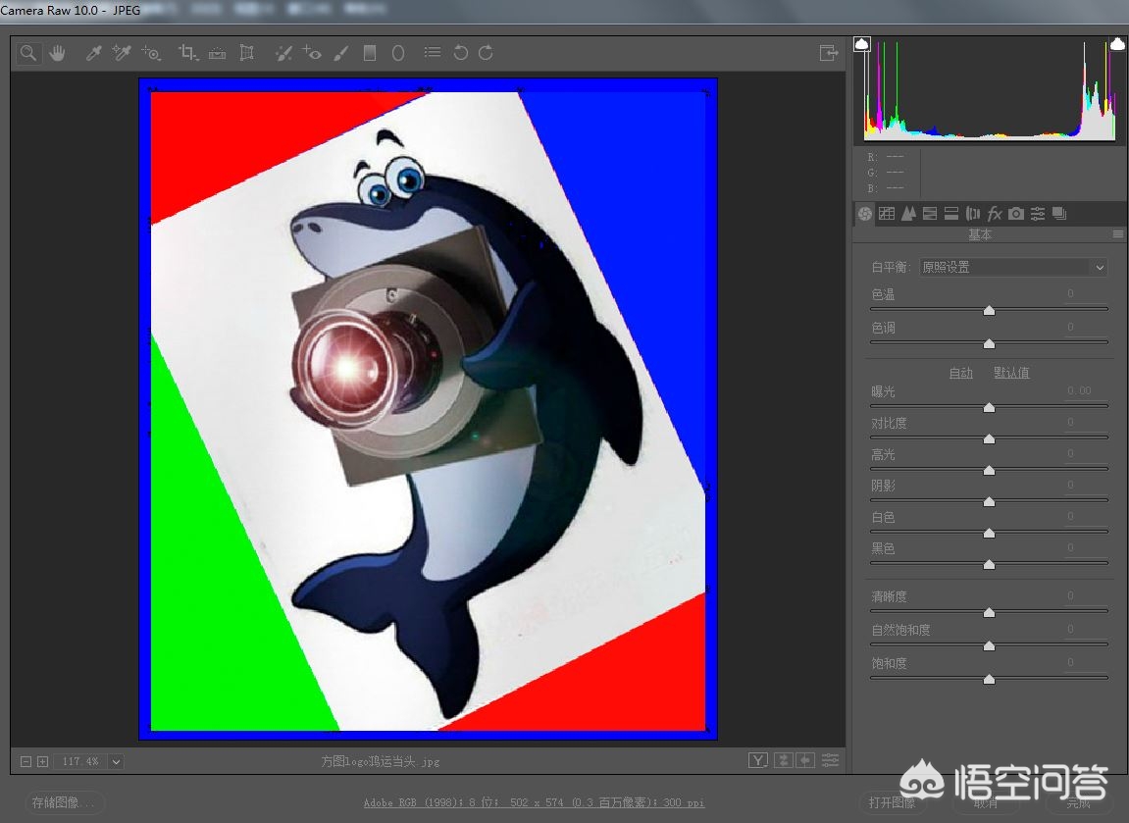Rotate image clockwise
The height and width of the screenshot is (823, 1129).
pyautogui.click(x=486, y=53)
